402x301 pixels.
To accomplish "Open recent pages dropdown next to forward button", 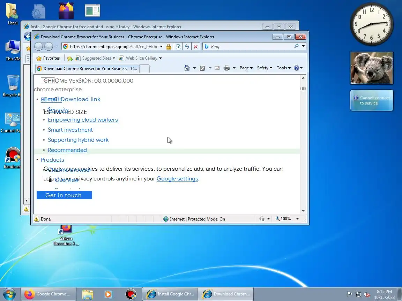I will pos(57,47).
